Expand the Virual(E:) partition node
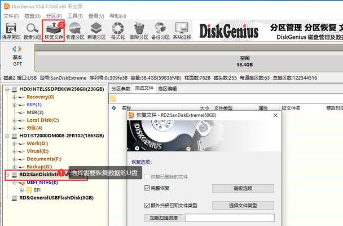Viewport: 343px width, 226px height. pyautogui.click(x=15, y=151)
